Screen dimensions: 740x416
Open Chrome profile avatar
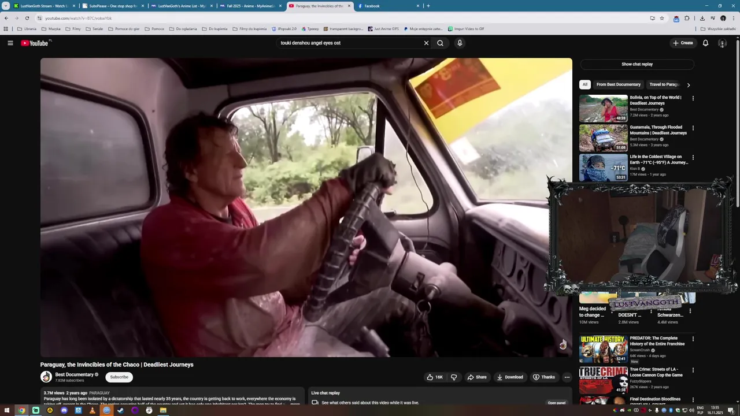coord(723,18)
